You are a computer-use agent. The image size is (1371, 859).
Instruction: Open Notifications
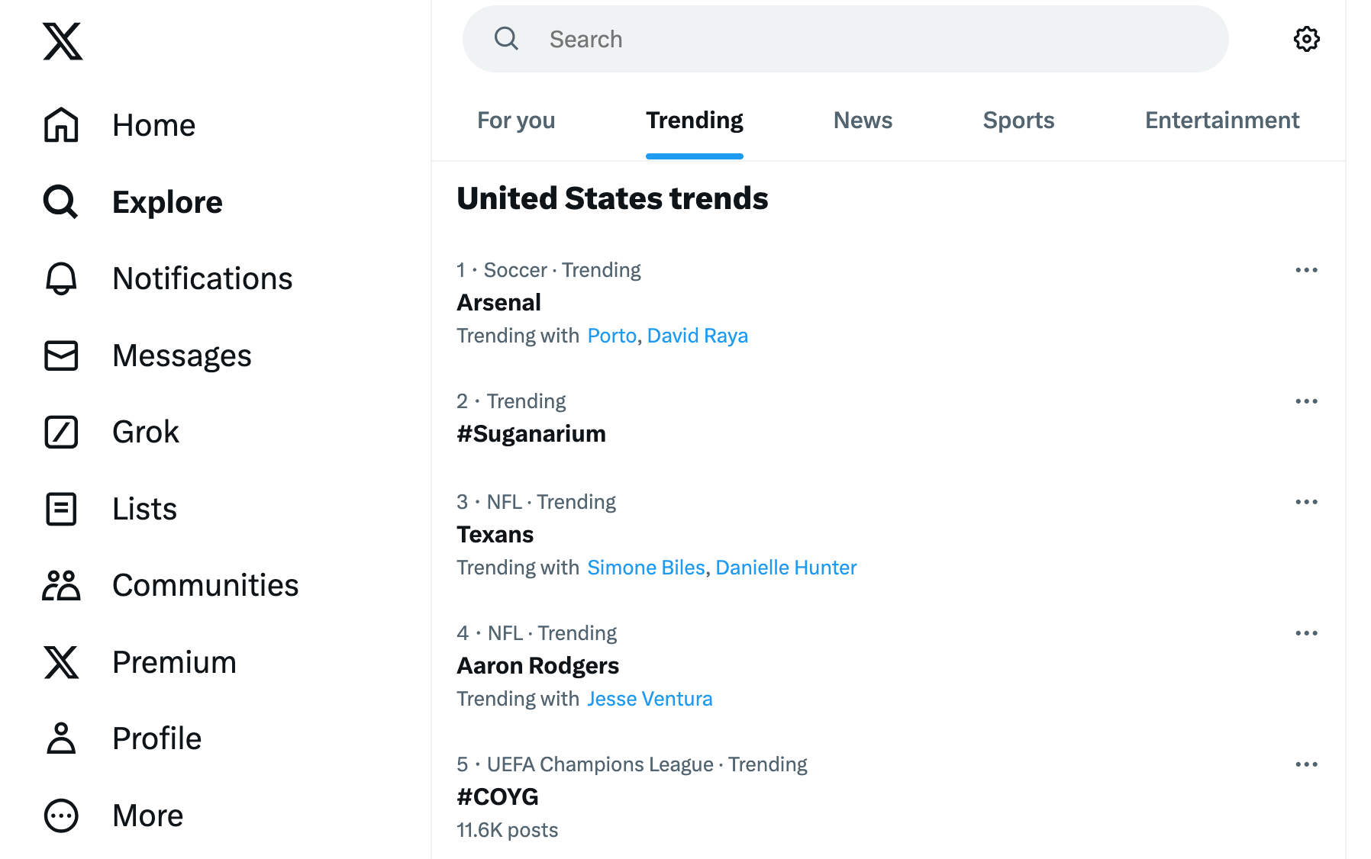(202, 278)
